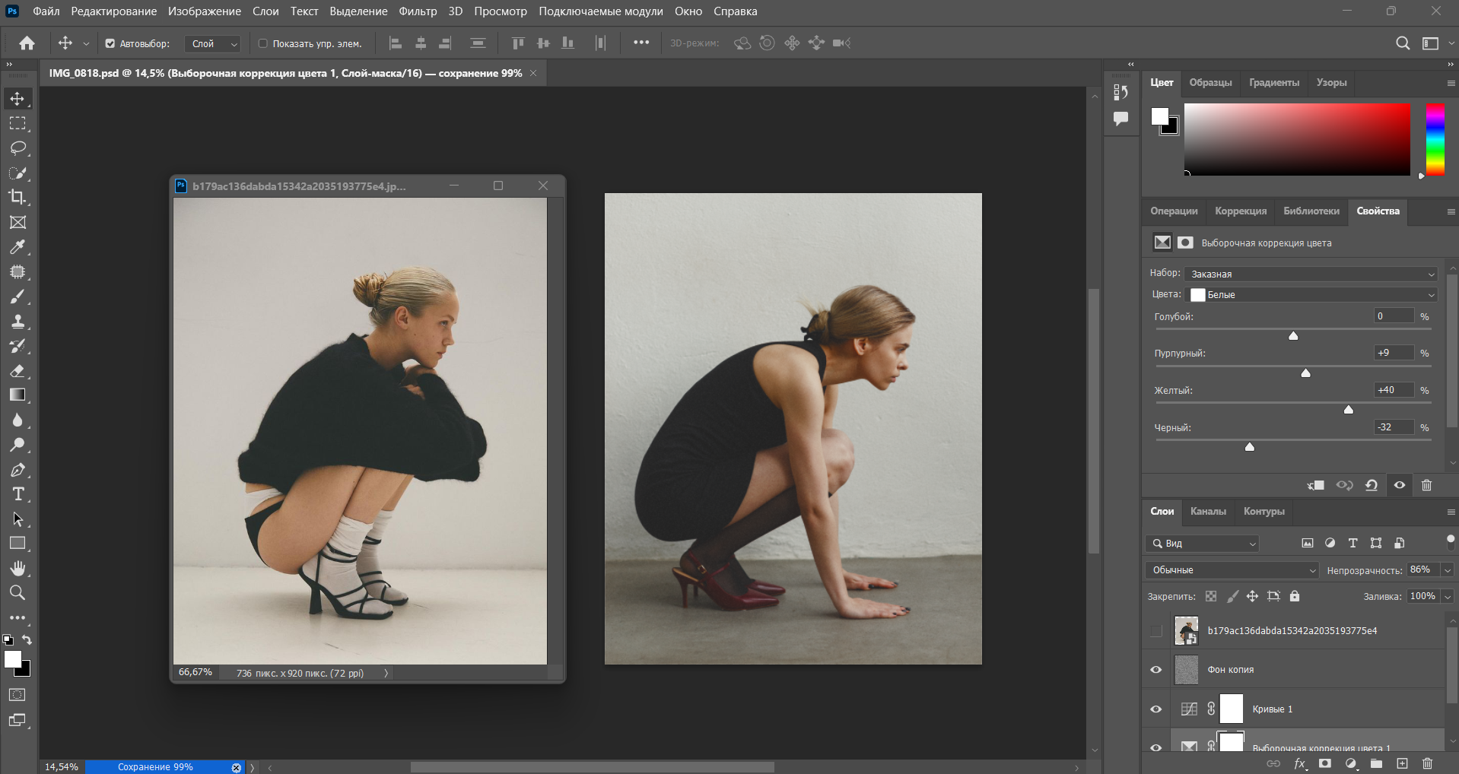
Task: Expand the Набор preset dropdown
Action: coord(1312,274)
